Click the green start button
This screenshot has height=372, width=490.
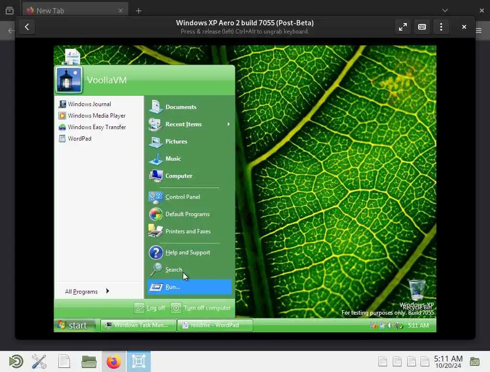coord(74,325)
